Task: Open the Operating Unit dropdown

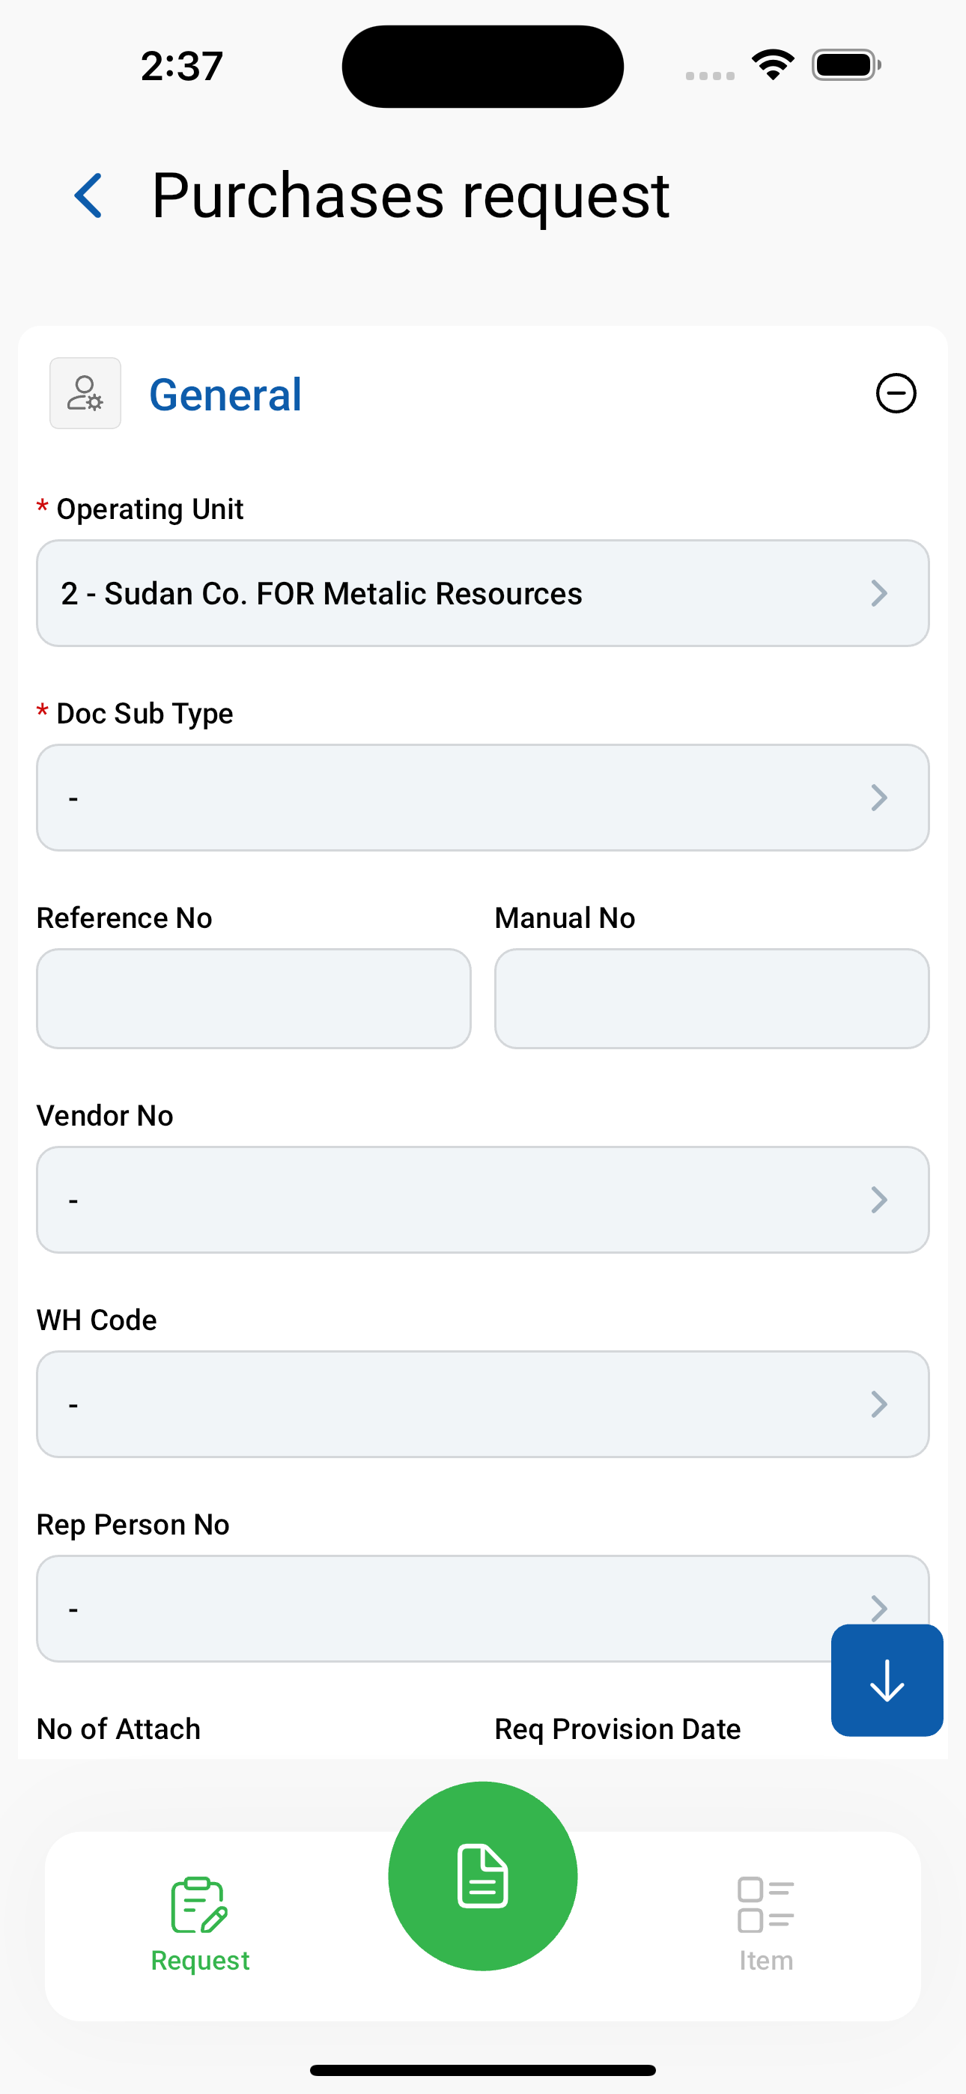Action: point(483,593)
